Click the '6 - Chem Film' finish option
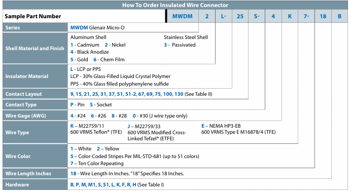The width and height of the screenshot is (351, 193). tap(109, 60)
